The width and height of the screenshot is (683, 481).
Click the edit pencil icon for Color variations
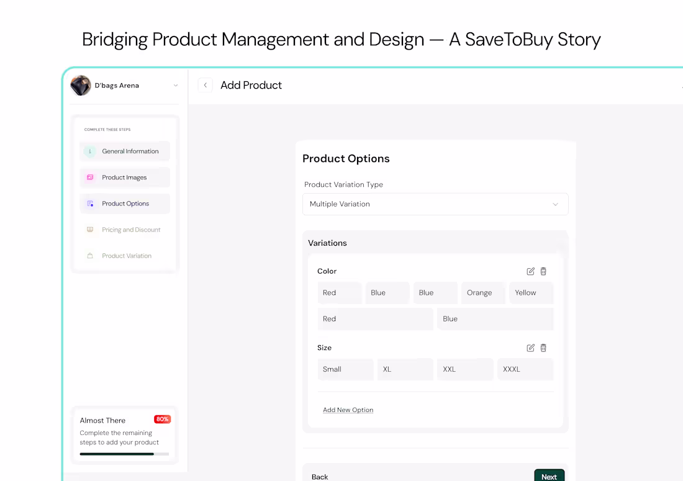coord(530,271)
